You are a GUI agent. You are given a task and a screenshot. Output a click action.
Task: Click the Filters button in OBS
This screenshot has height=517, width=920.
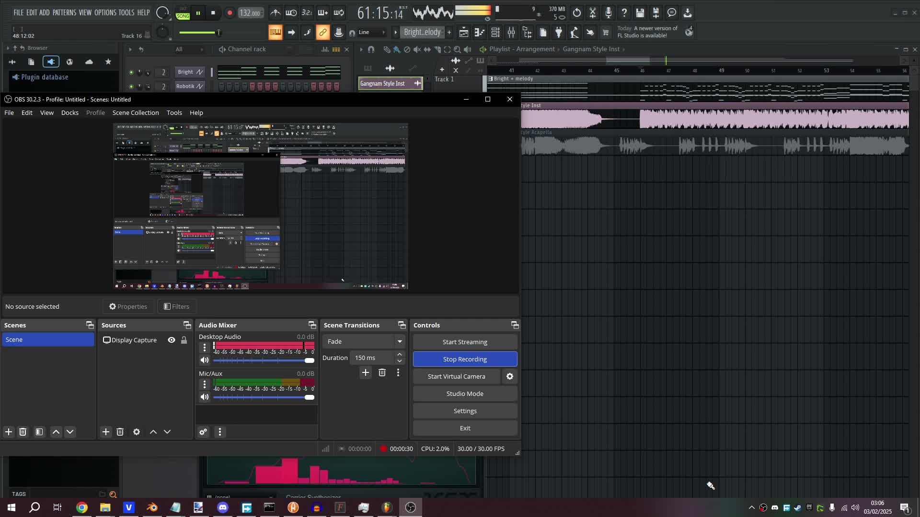(176, 306)
